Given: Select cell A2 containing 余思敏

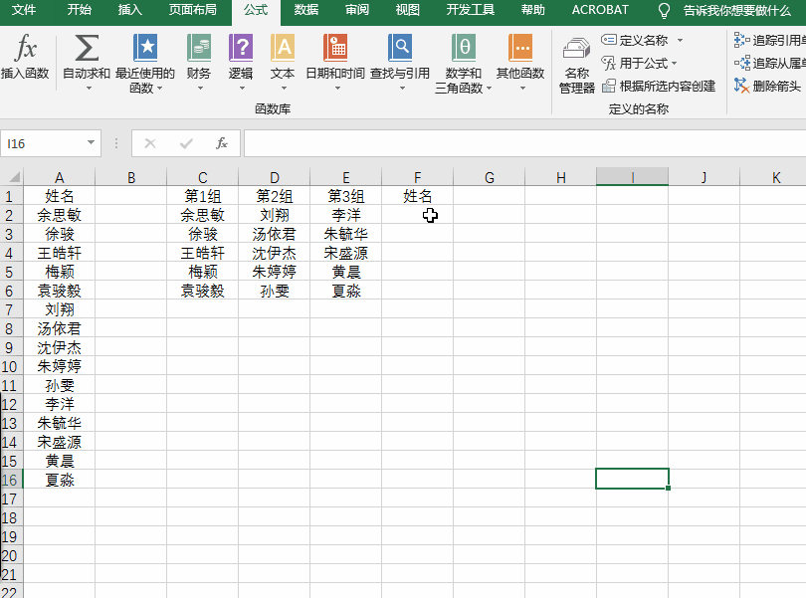Looking at the screenshot, I should pyautogui.click(x=59, y=215).
